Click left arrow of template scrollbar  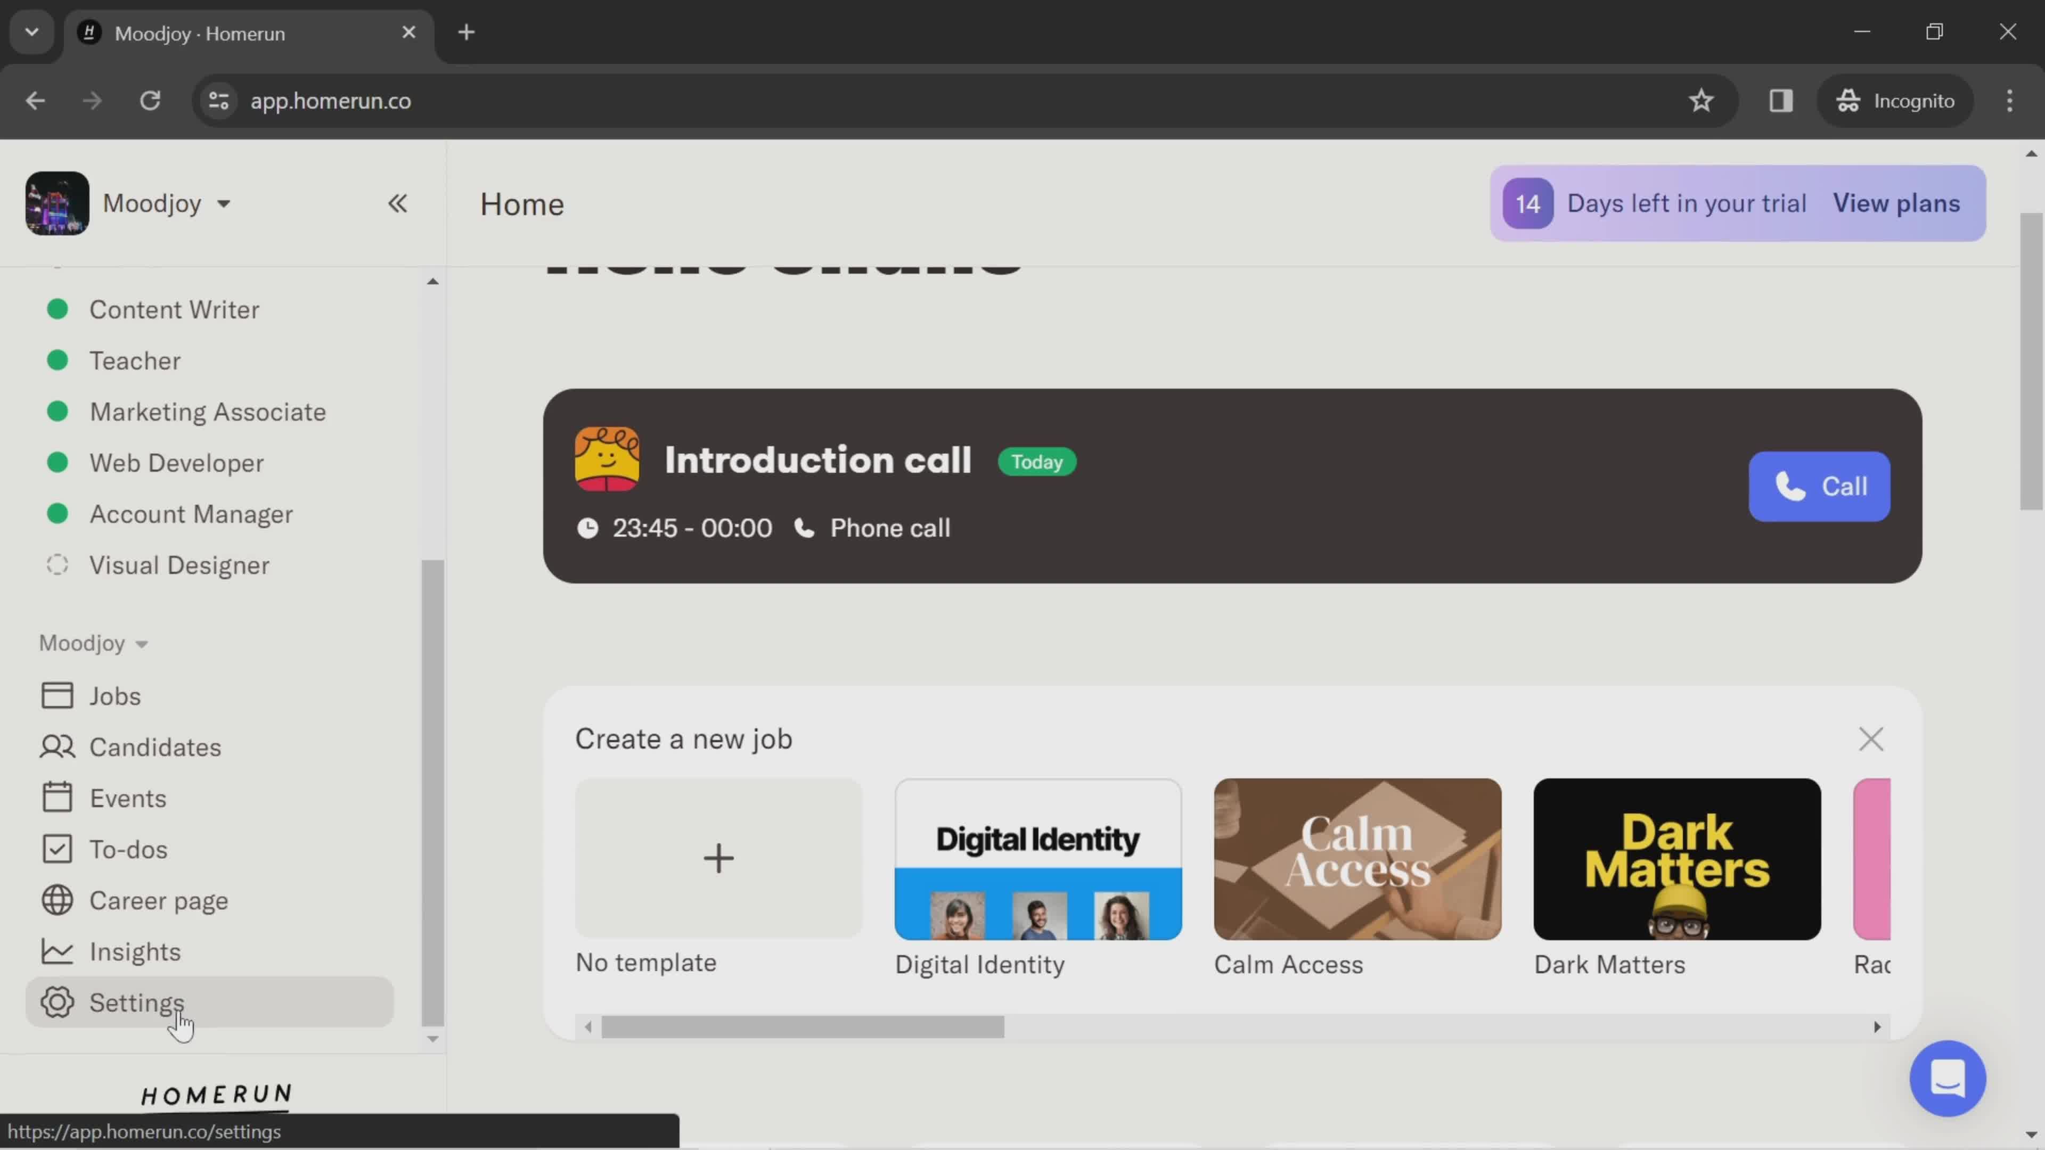[588, 1027]
